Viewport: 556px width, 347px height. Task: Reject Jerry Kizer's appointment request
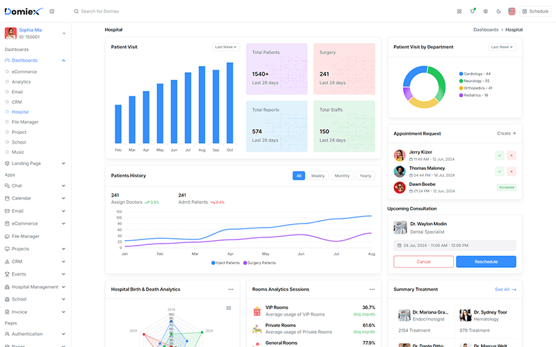click(512, 155)
